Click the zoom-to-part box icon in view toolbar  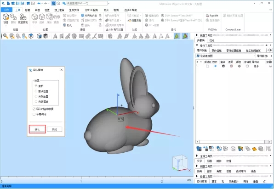[x=12, y=36]
